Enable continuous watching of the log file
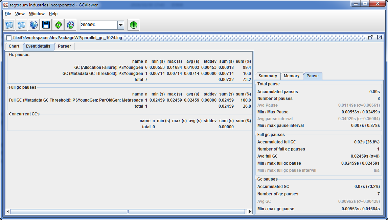The width and height of the screenshot is (388, 220). coord(70,25)
